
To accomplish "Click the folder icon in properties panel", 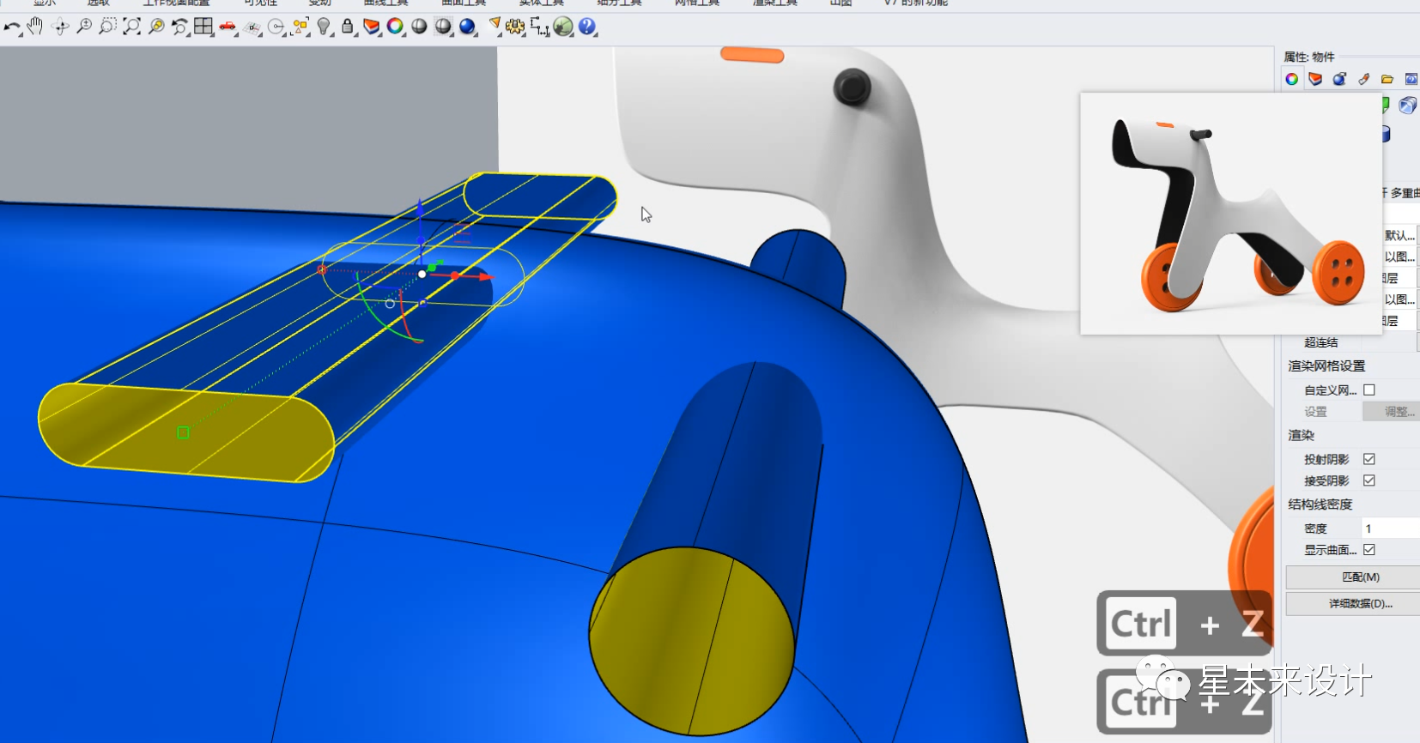I will pos(1387,79).
